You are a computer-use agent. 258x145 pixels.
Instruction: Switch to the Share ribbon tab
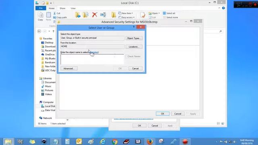[62, 8]
